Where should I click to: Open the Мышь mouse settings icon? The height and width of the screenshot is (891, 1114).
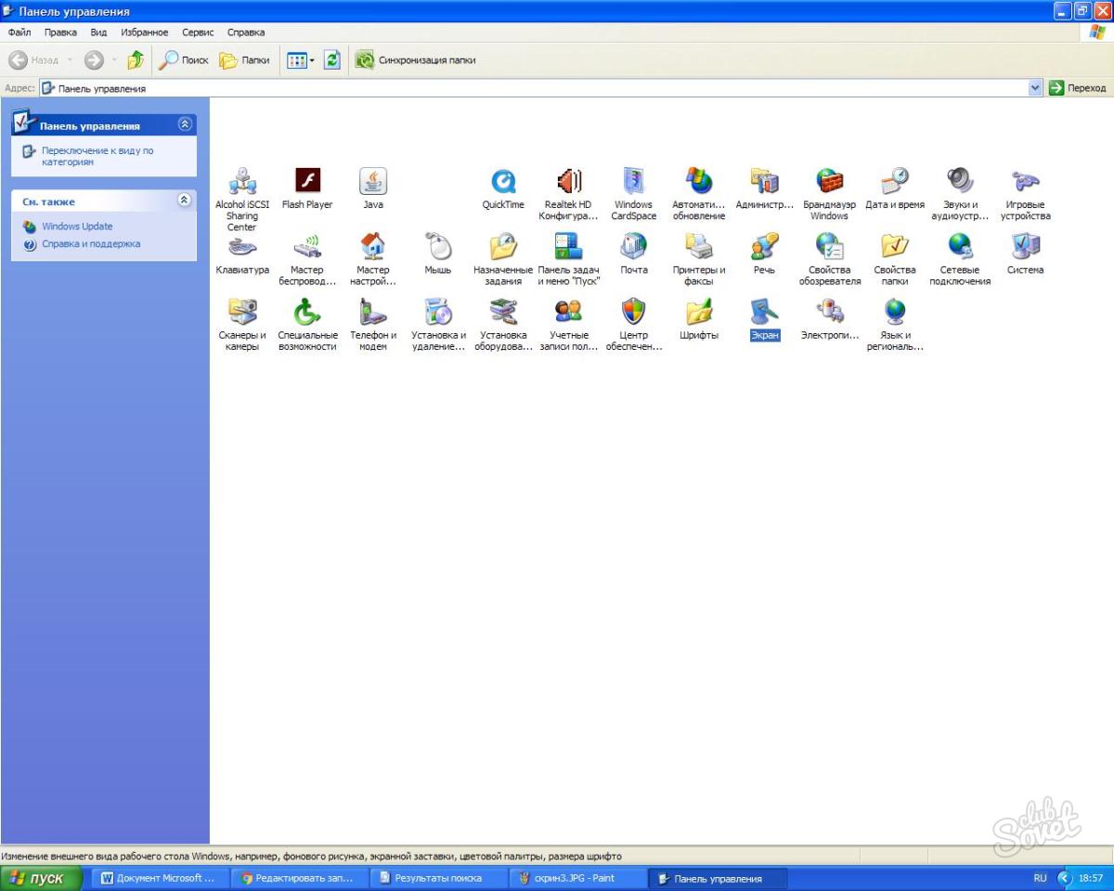(437, 247)
